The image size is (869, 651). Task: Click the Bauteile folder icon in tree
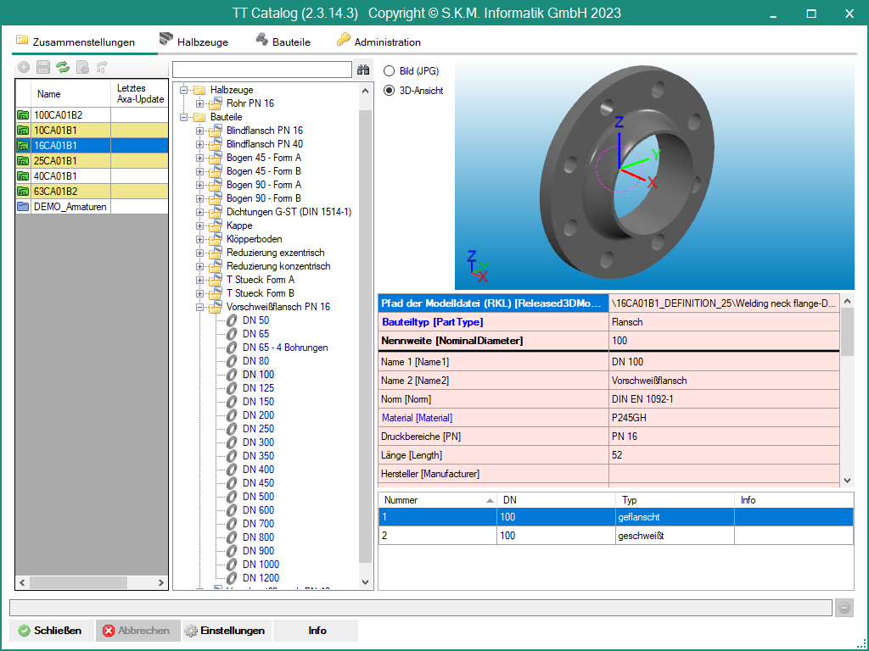click(x=199, y=117)
